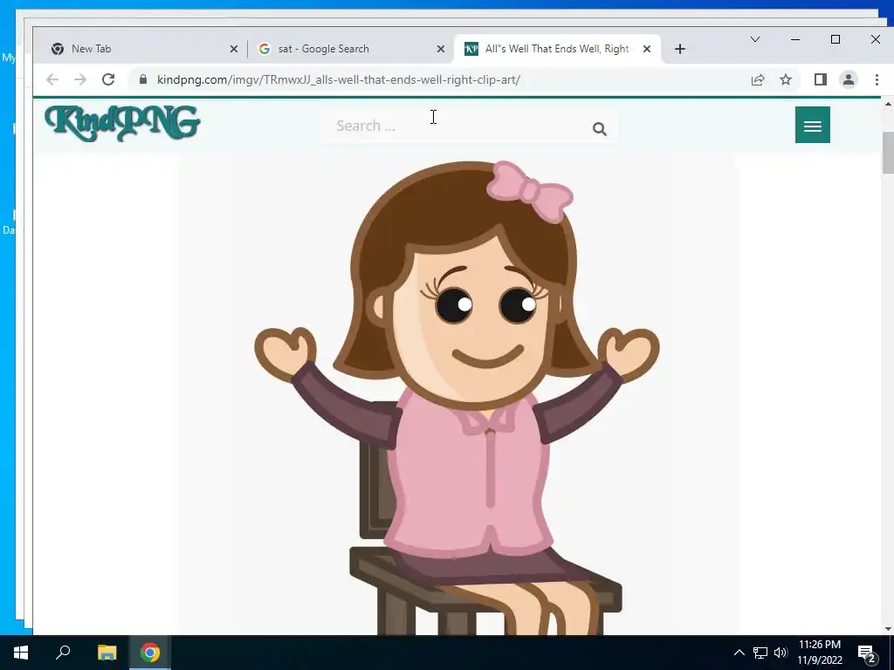Expand the tab search chevron
This screenshot has height=670, width=894.
(x=755, y=39)
